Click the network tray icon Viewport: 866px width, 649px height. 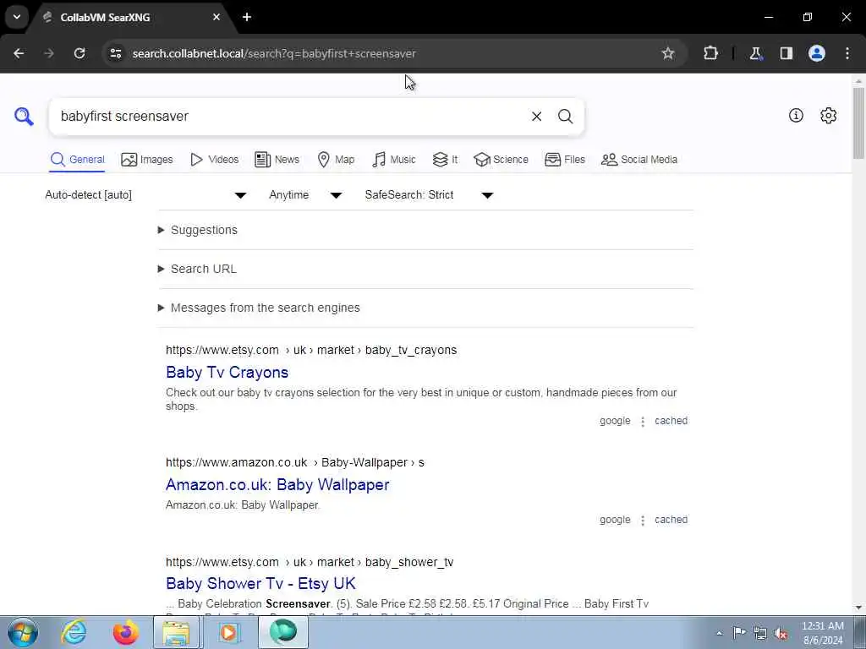[x=760, y=633]
